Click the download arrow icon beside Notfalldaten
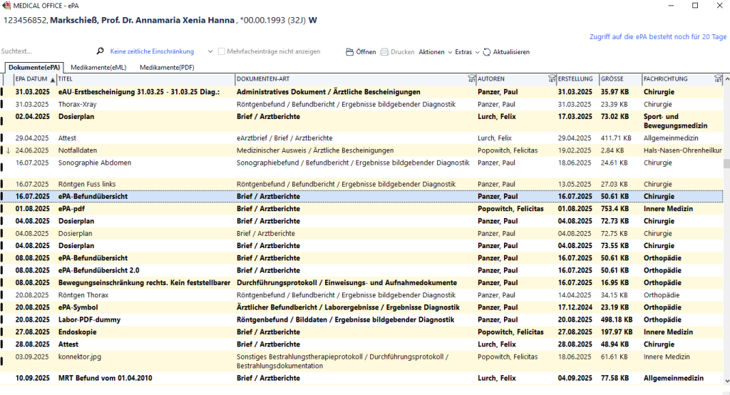The width and height of the screenshot is (730, 395). click(8, 150)
